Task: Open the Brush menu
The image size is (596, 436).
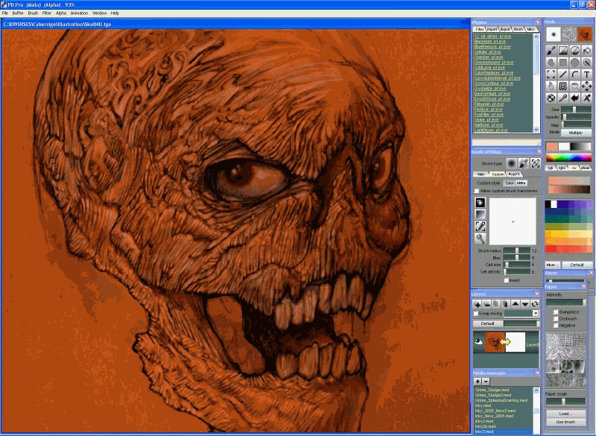Action: 33,13
